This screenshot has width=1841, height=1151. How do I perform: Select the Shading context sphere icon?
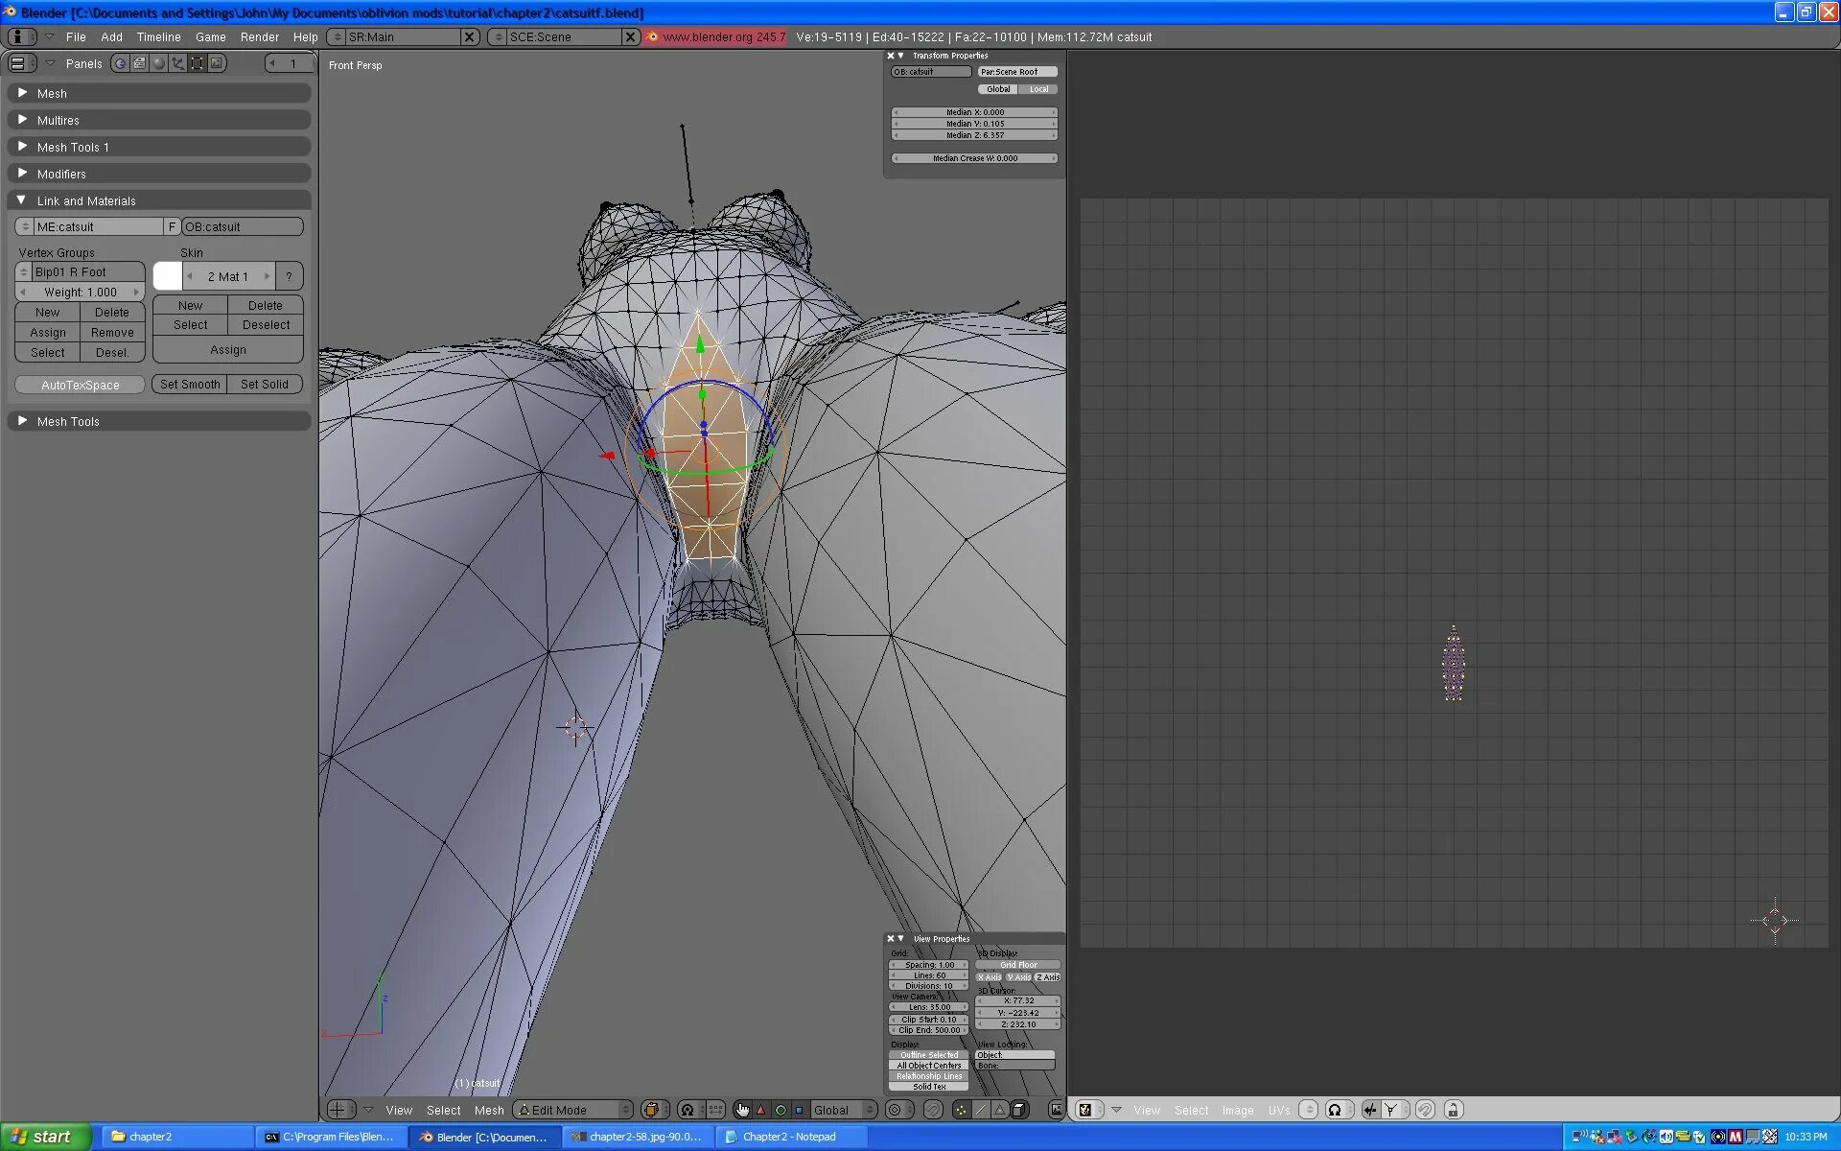tap(159, 63)
